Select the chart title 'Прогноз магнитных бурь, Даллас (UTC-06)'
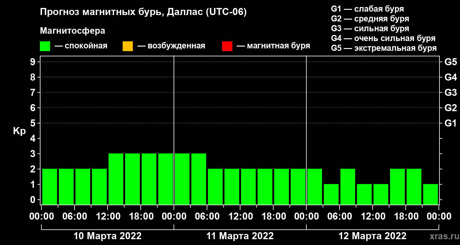 click(143, 13)
